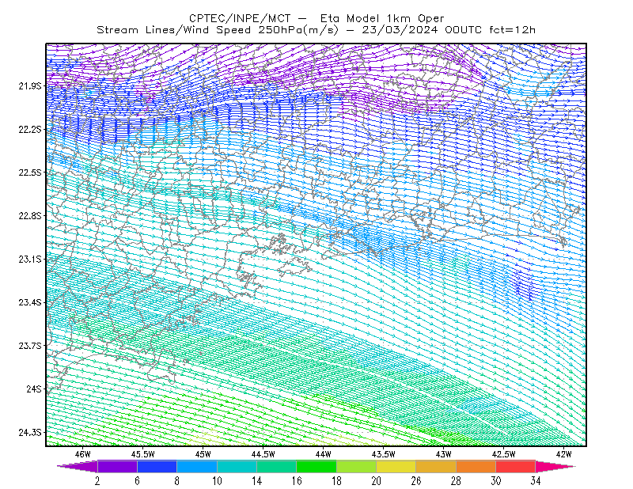Click the CPTEC/INPE/MCT title text

pos(240,18)
